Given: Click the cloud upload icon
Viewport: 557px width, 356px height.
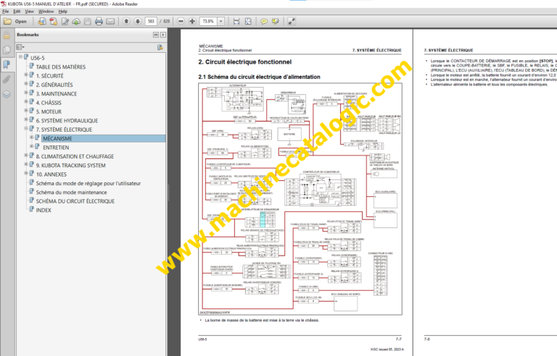Looking at the screenshot, I should click(76, 21).
